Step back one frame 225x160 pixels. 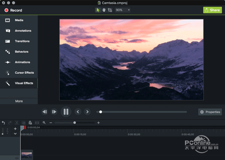click(45, 112)
